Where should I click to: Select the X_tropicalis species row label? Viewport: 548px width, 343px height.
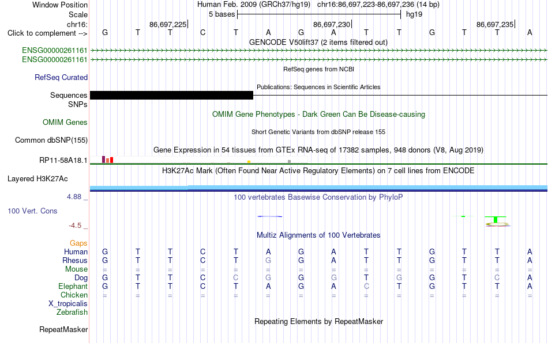coord(68,304)
